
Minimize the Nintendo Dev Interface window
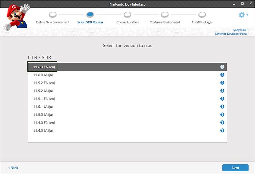pyautogui.click(x=234, y=4)
